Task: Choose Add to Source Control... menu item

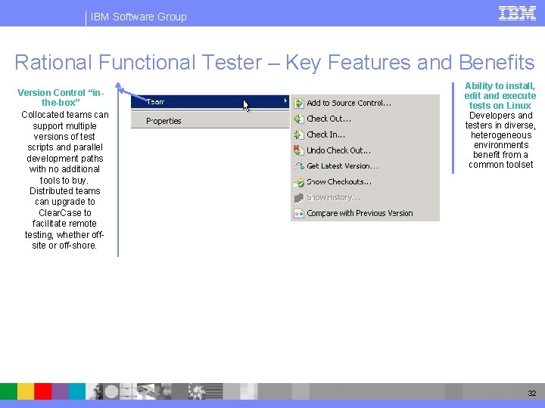Action: [x=365, y=103]
